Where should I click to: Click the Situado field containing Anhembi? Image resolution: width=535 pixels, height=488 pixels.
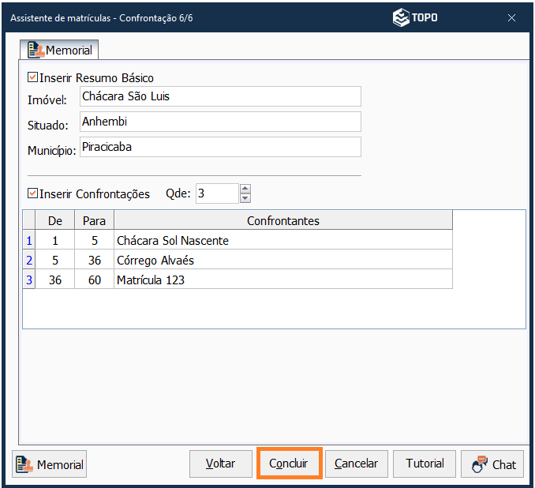[x=219, y=122]
